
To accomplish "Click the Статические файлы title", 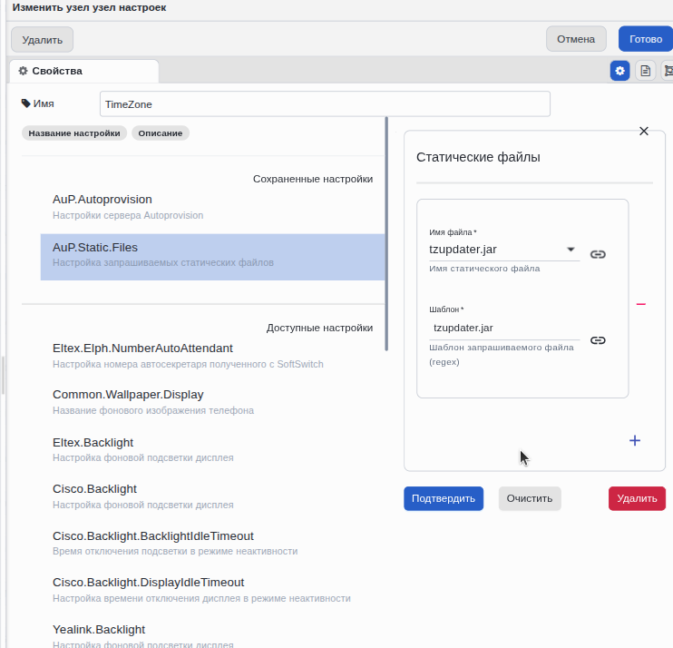I will [478, 157].
